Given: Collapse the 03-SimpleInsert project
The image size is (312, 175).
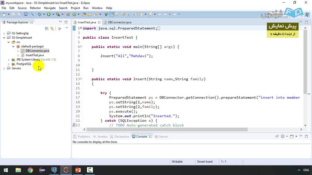Looking at the screenshot, I should tap(4, 38).
